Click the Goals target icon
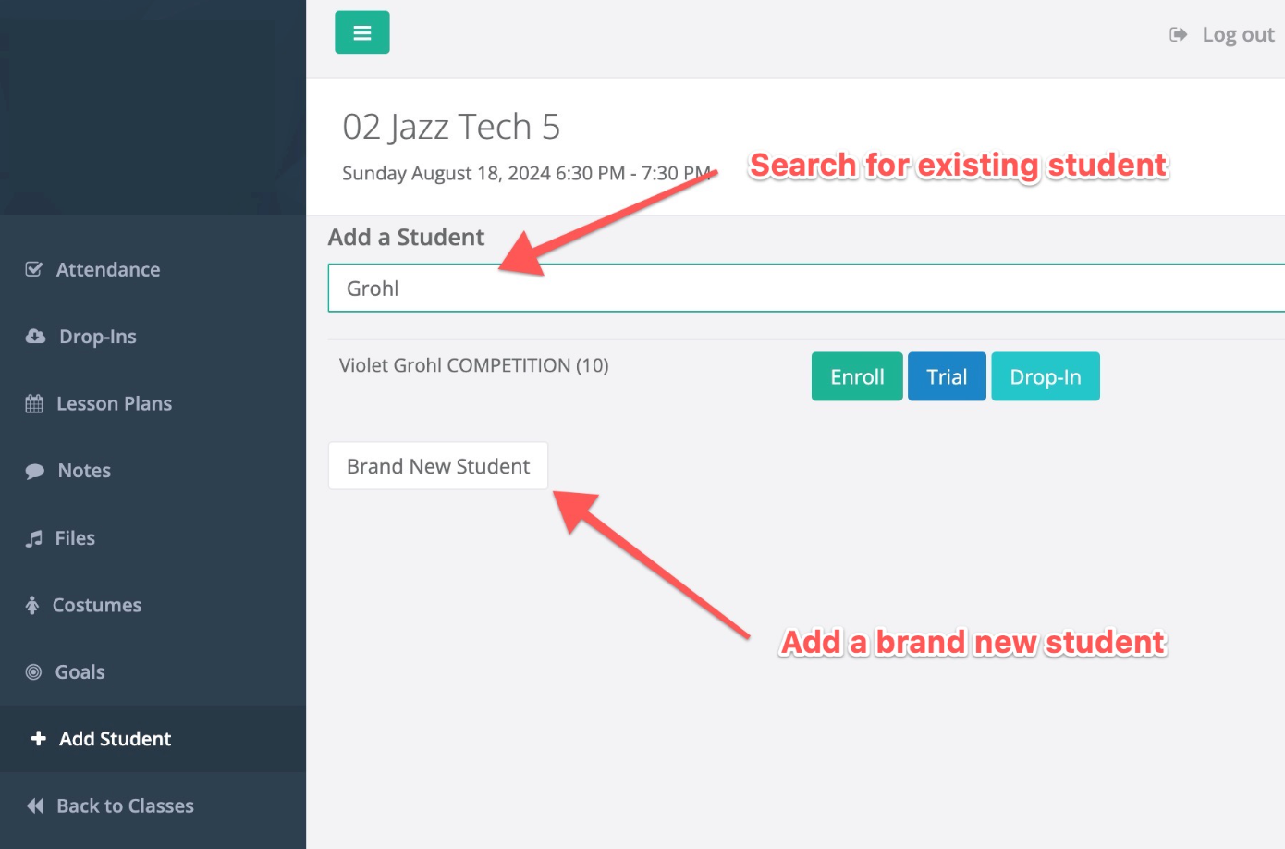The image size is (1285, 849). (x=33, y=672)
